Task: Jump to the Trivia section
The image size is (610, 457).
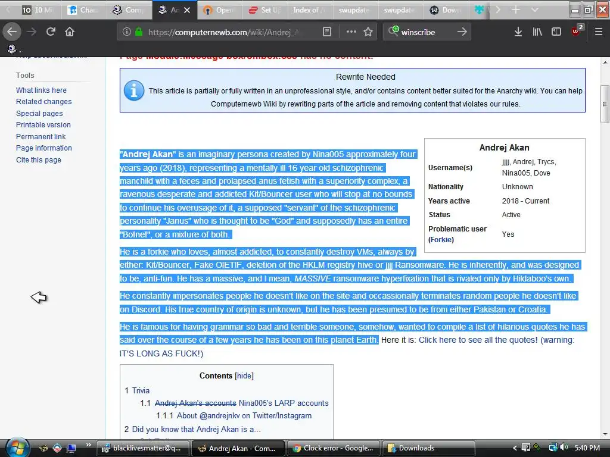Action: (141, 390)
